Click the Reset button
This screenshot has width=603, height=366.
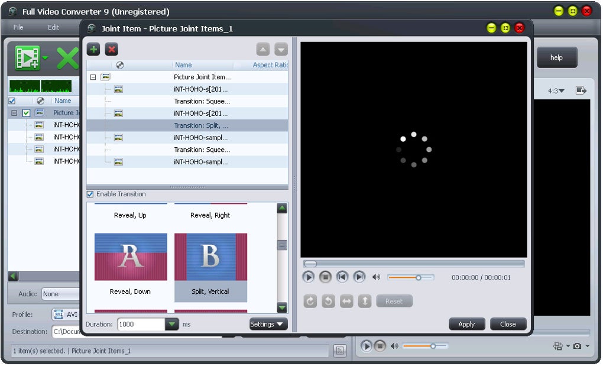pos(394,301)
